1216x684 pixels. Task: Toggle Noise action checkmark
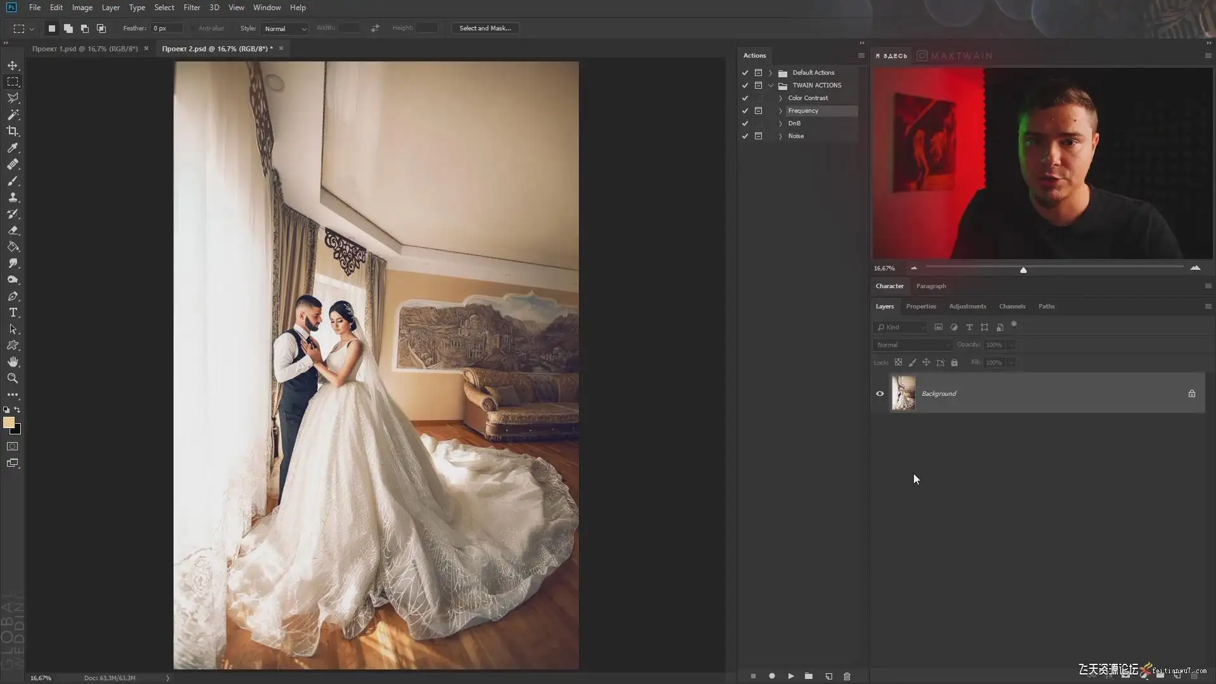[745, 136]
